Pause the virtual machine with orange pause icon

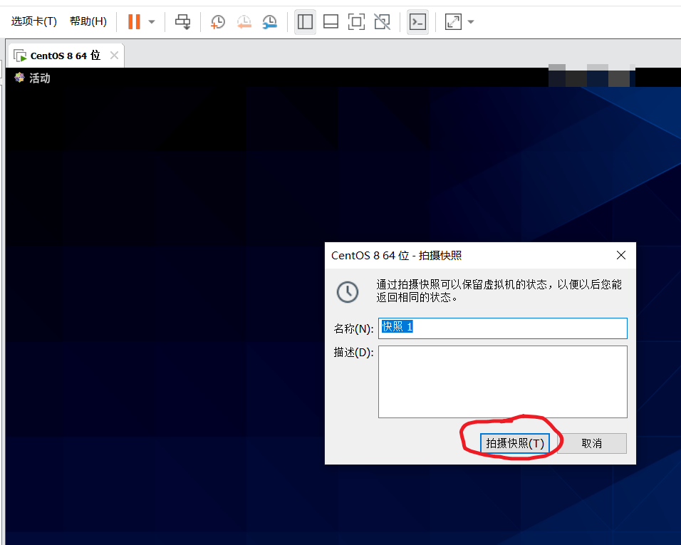coord(134,21)
